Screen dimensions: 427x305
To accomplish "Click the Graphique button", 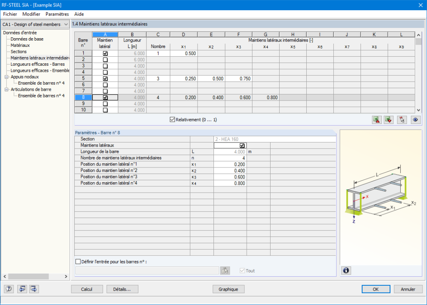I will pos(228,289).
